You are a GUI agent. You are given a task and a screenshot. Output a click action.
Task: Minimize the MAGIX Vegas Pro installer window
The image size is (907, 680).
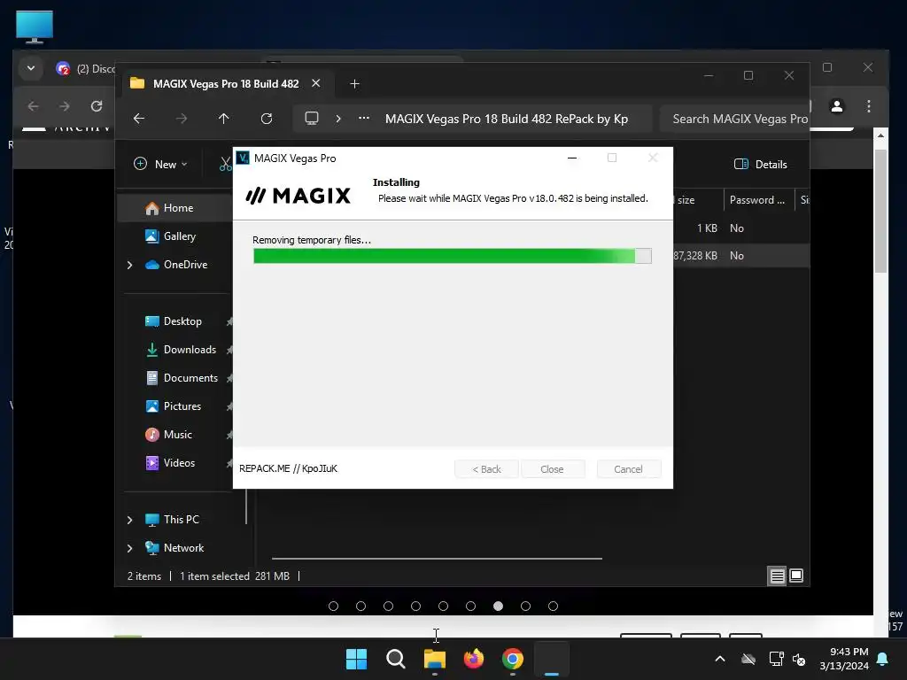[x=572, y=158]
